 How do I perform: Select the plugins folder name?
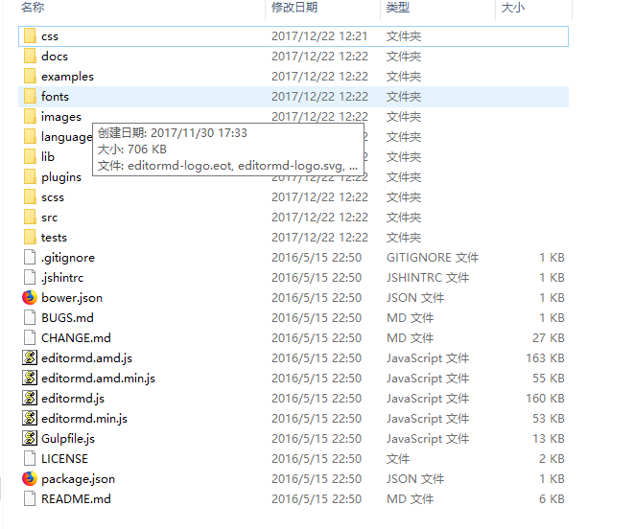point(61,177)
